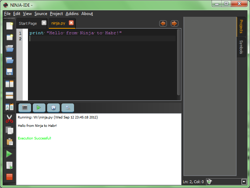Click the 'Execution Successful!' output text
Screen dimensions: 250x188
(35, 138)
